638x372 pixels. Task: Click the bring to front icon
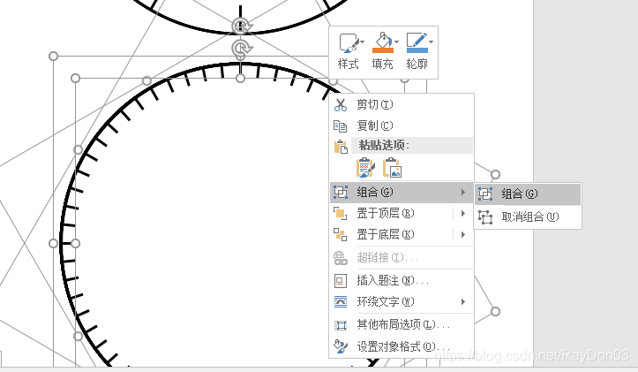point(340,214)
